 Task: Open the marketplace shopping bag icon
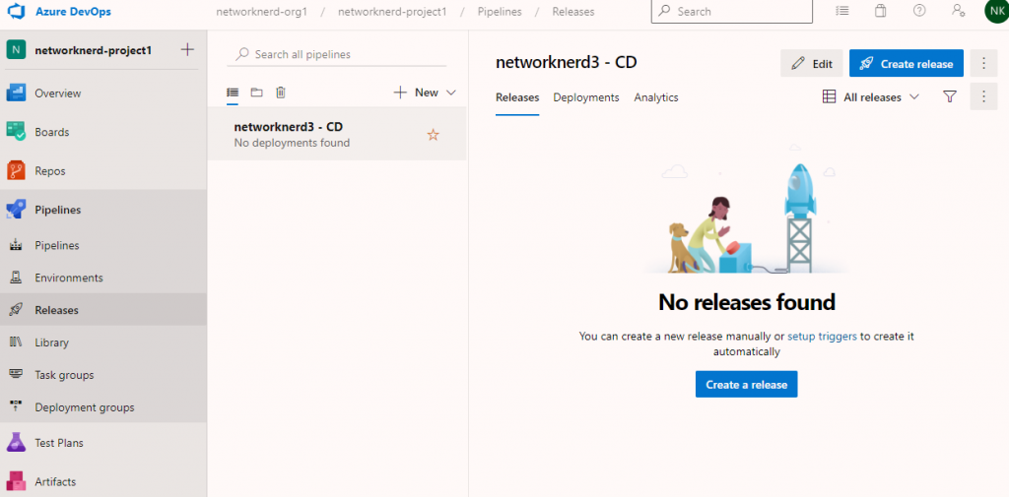click(880, 10)
